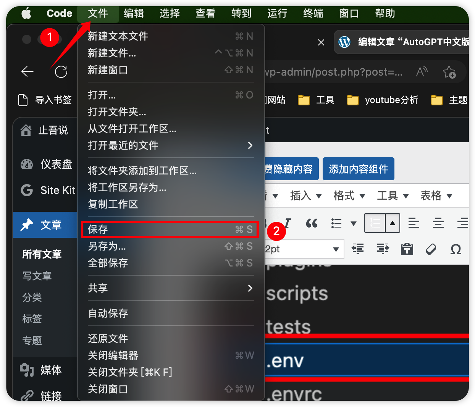Select 关闭编辑器 menu entry
Screen dimensions: 475x407
point(171,355)
